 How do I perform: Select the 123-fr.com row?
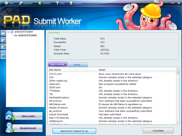click(112, 74)
